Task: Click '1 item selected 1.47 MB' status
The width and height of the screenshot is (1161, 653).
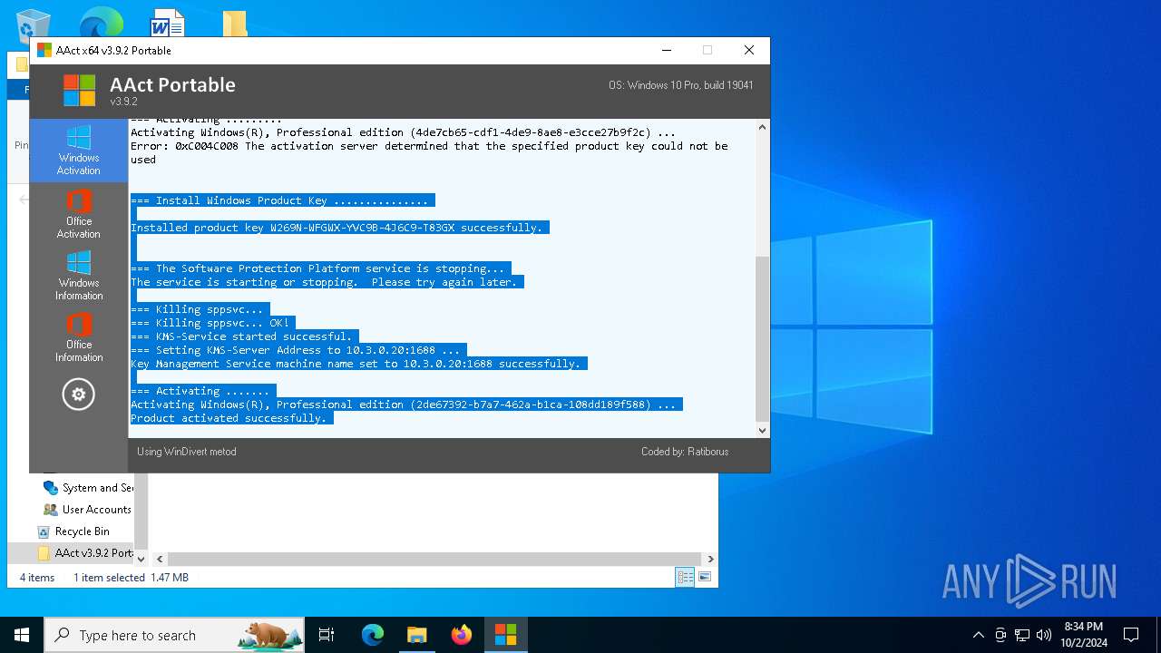Action: [131, 578]
